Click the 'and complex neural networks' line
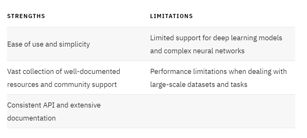The height and width of the screenshot is (138, 307). 197,51
